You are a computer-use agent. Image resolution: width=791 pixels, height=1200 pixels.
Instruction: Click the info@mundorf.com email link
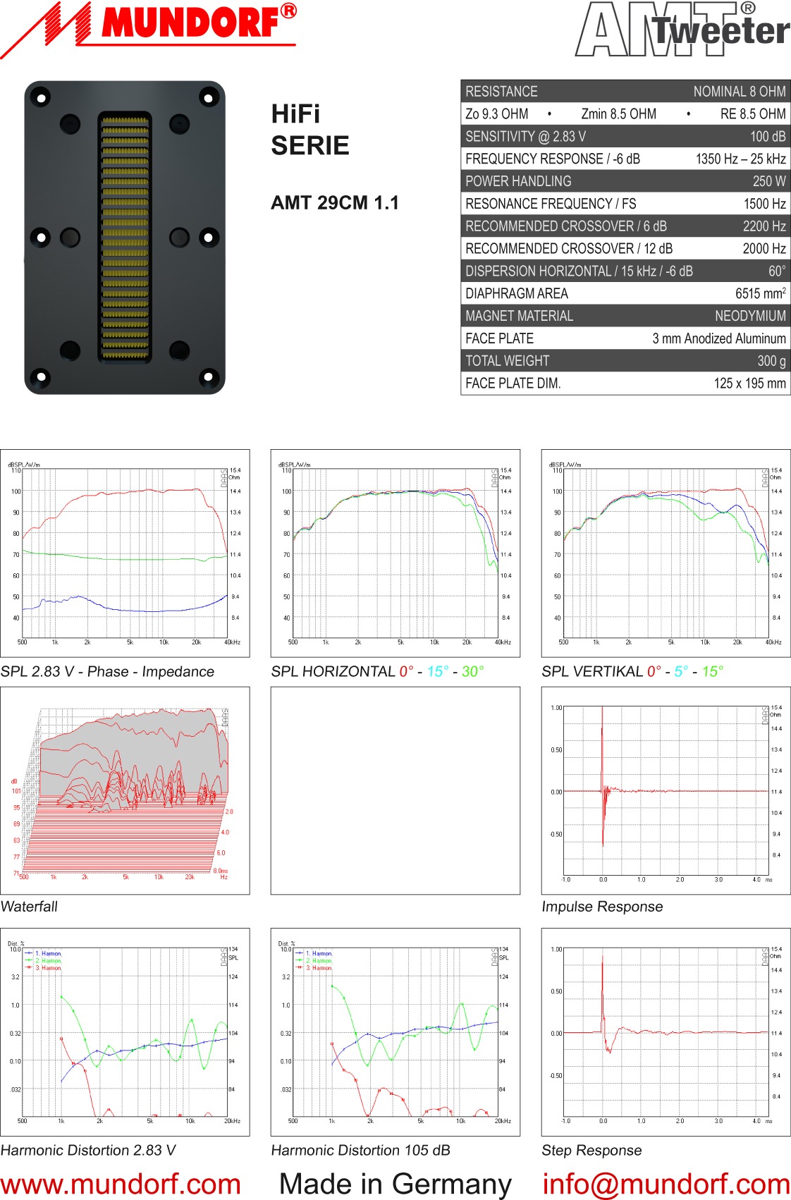click(x=666, y=1183)
